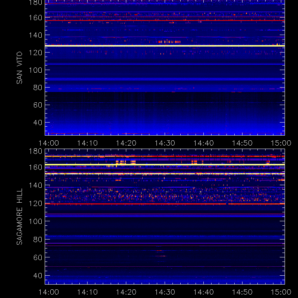The height and width of the screenshot is (298, 298).
Task: Click 14:50 time label under San Vito plot
Action: (x=242, y=143)
